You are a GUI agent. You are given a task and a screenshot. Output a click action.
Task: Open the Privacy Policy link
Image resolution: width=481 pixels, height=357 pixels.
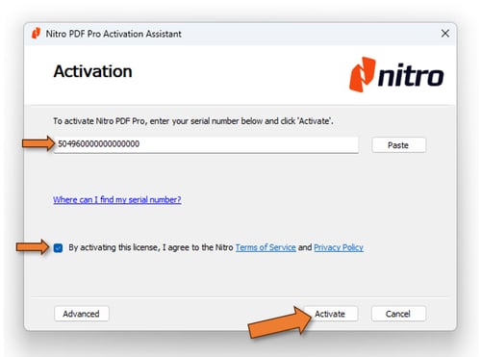pyautogui.click(x=339, y=247)
